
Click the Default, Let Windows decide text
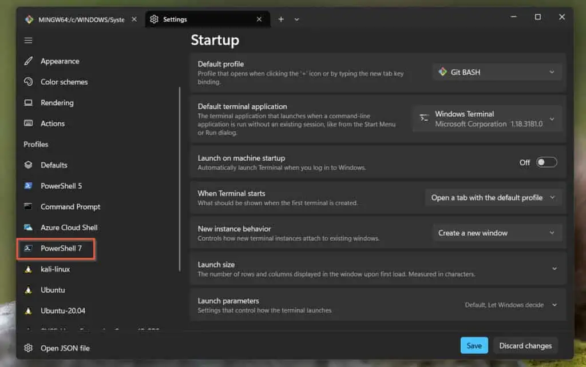click(504, 305)
